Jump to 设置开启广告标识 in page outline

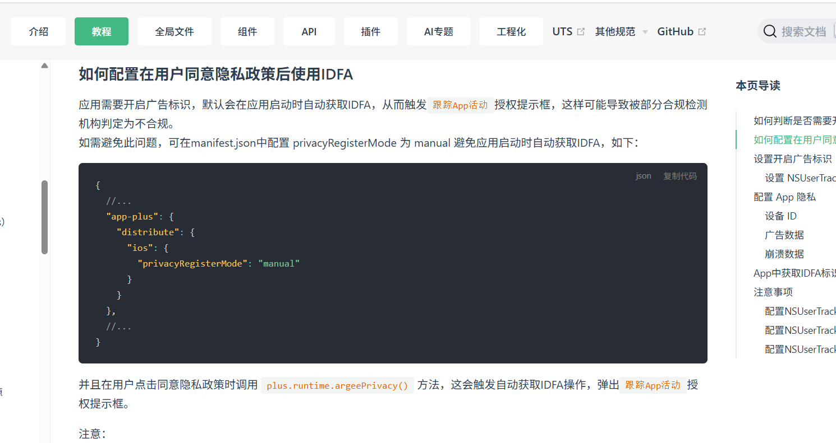point(792,159)
